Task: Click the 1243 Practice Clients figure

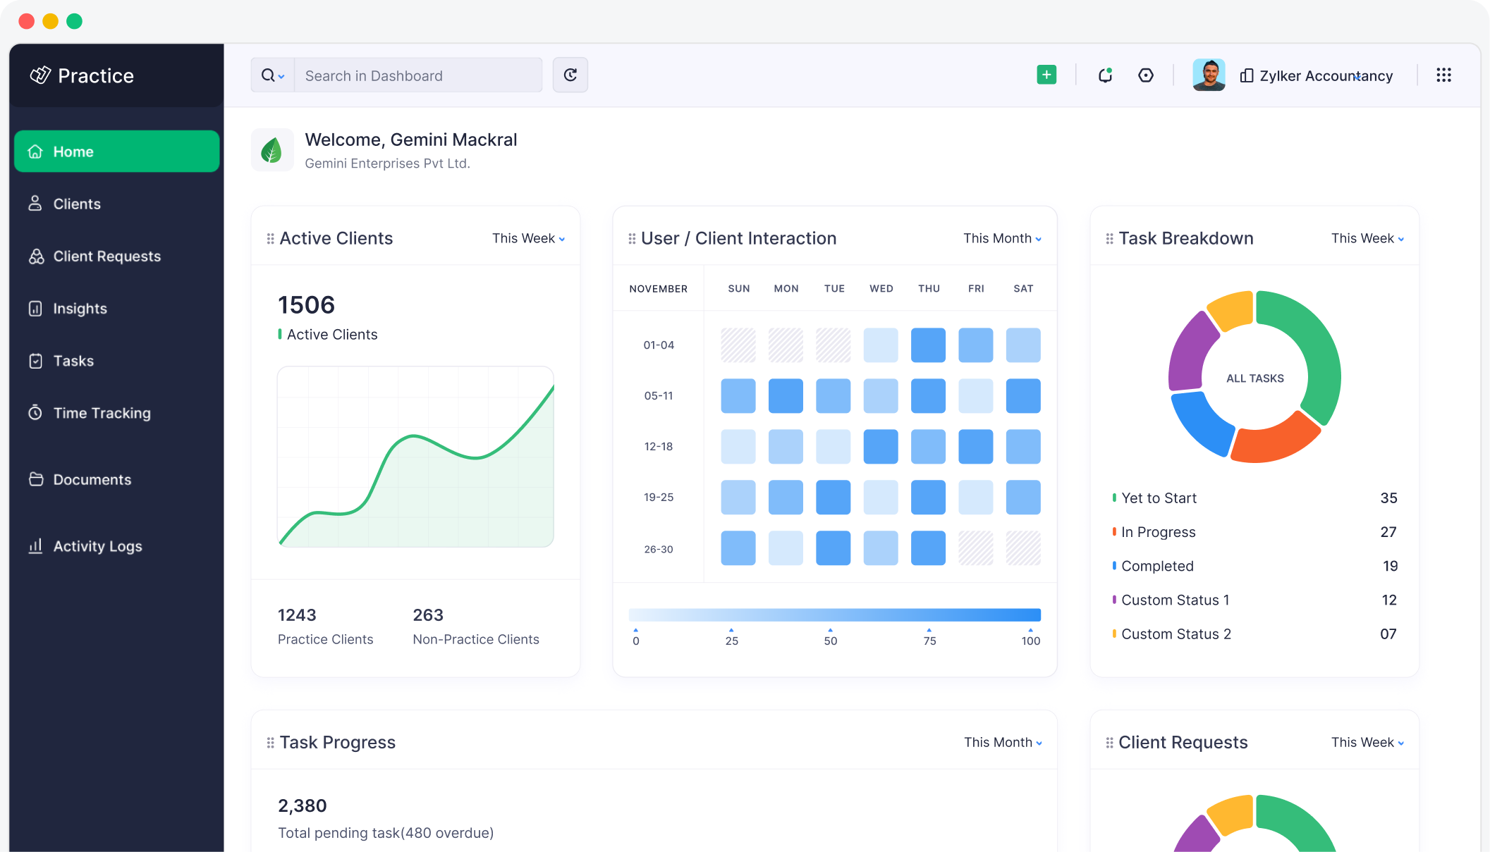Action: pyautogui.click(x=297, y=615)
